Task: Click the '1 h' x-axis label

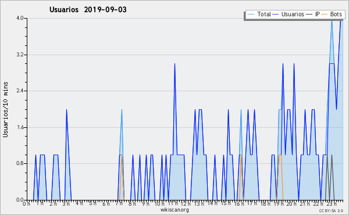Action: point(40,203)
